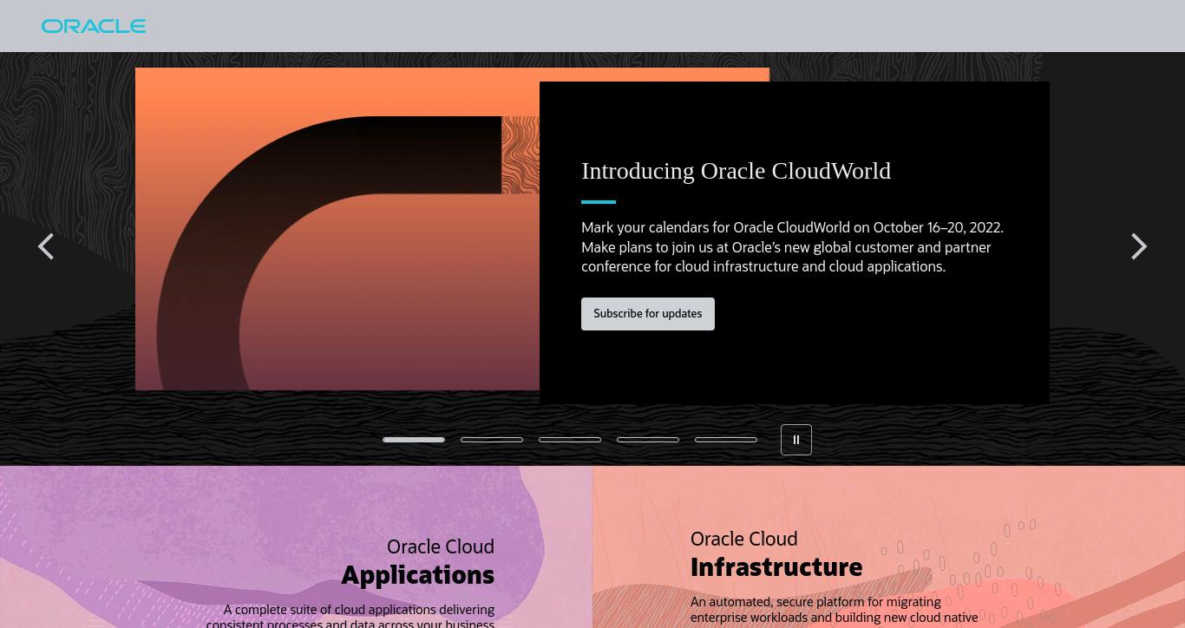The height and width of the screenshot is (628, 1185).
Task: Select the second carousel slide indicator
Action: (x=492, y=440)
